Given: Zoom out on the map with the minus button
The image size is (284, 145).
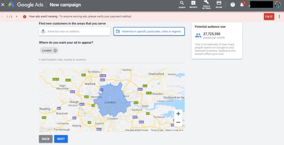Looking at the screenshot, I should click(178, 122).
